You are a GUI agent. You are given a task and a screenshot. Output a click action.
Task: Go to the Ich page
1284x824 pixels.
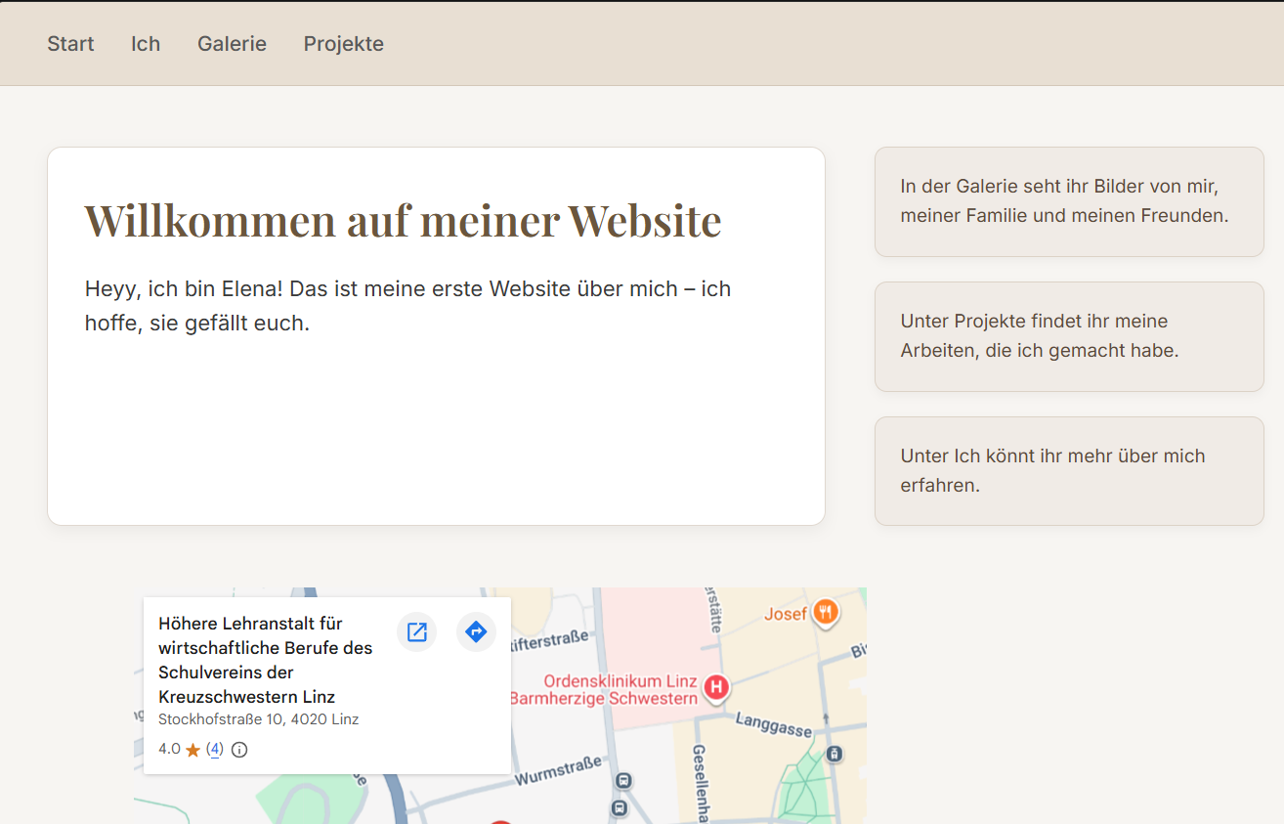click(146, 44)
